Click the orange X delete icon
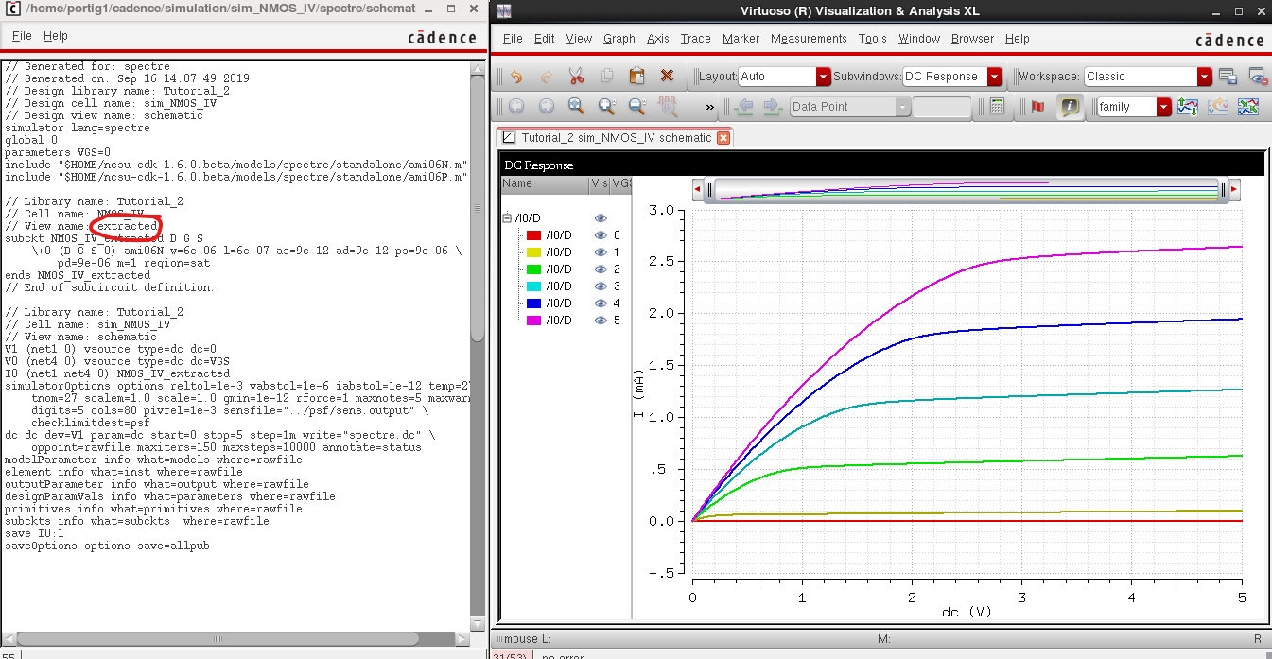Screen dimensions: 1272x659 [667, 77]
